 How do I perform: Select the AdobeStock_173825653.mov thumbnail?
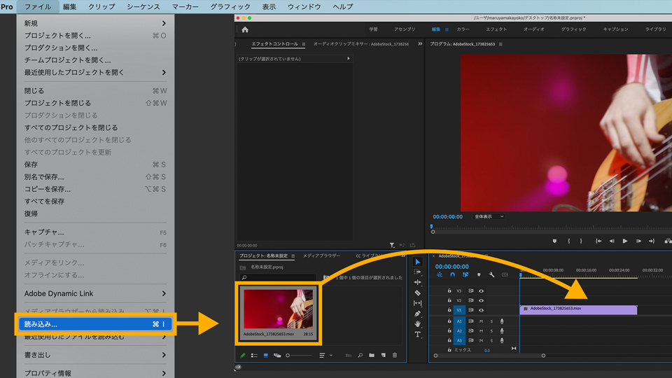pyautogui.click(x=278, y=309)
